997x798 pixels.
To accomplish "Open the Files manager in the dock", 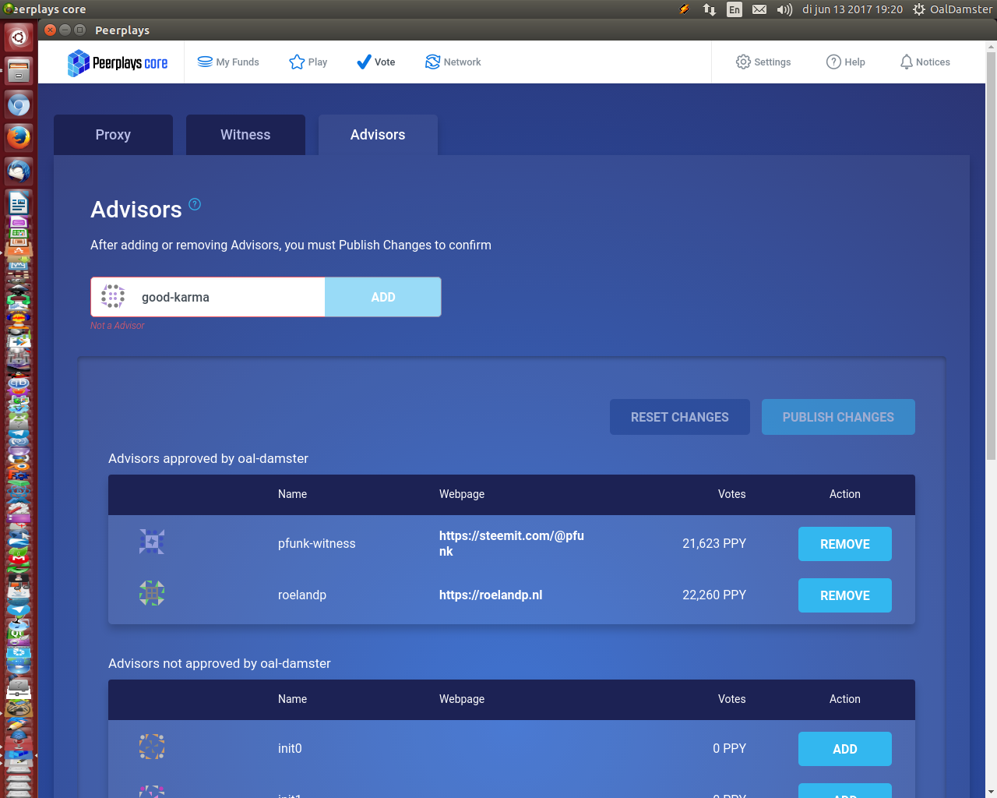I will 19,71.
